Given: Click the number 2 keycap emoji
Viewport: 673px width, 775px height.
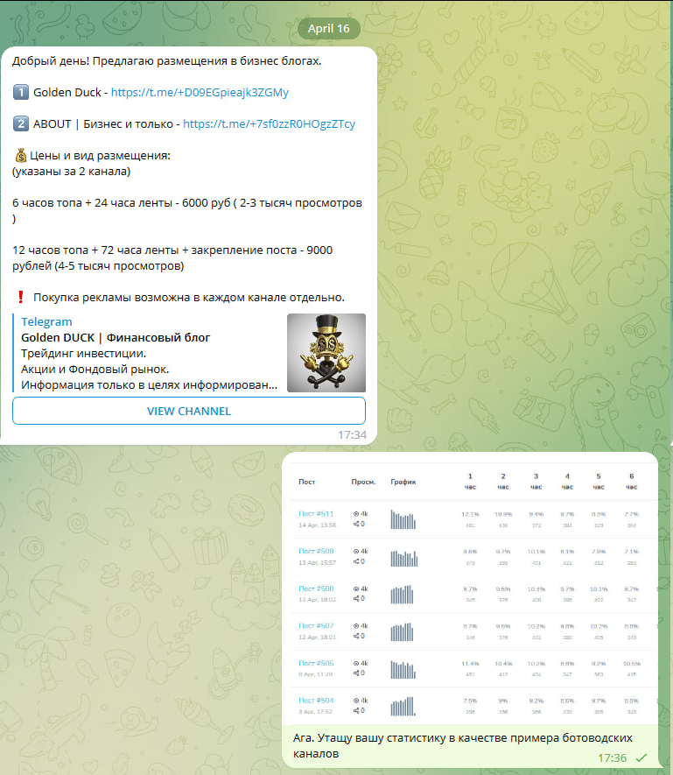Looking at the screenshot, I should 21,123.
